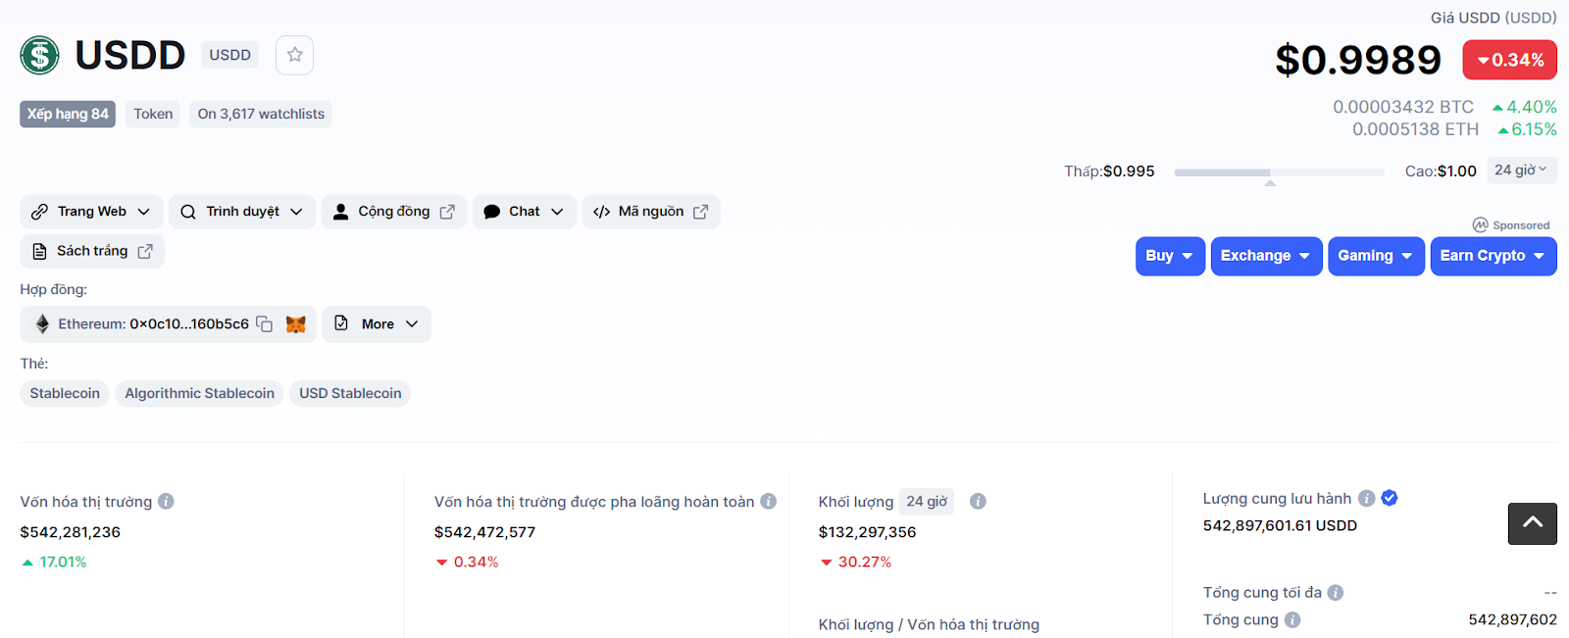The height and width of the screenshot is (638, 1569).
Task: Open the Gaming dropdown button
Action: click(1376, 256)
